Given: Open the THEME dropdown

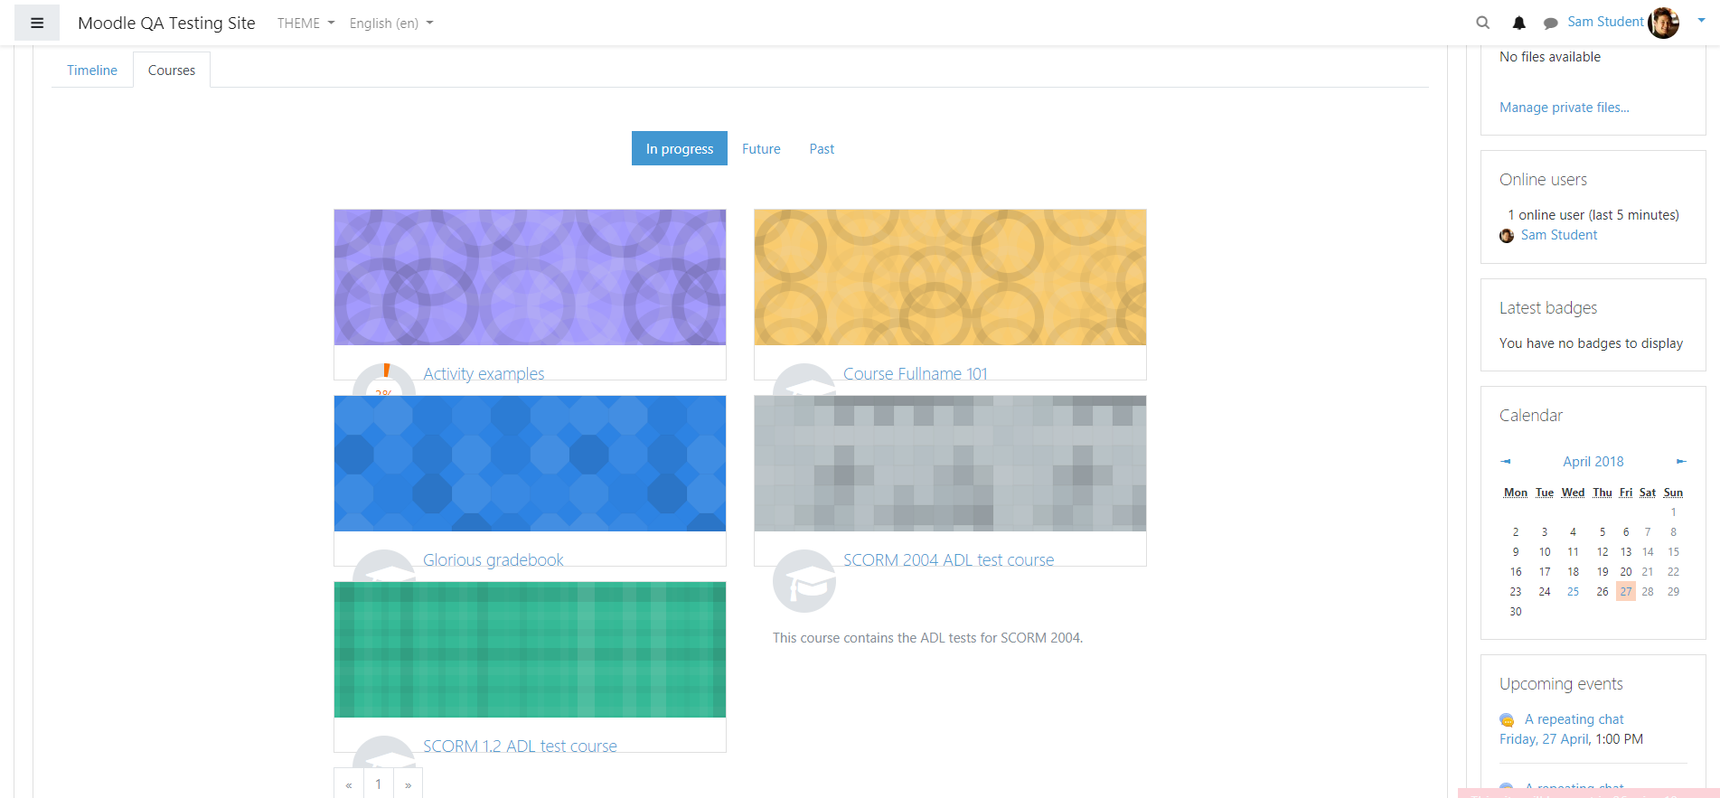Looking at the screenshot, I should tap(305, 23).
